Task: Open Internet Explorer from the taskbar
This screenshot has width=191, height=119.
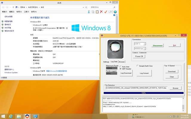Action: (x=11, y=116)
